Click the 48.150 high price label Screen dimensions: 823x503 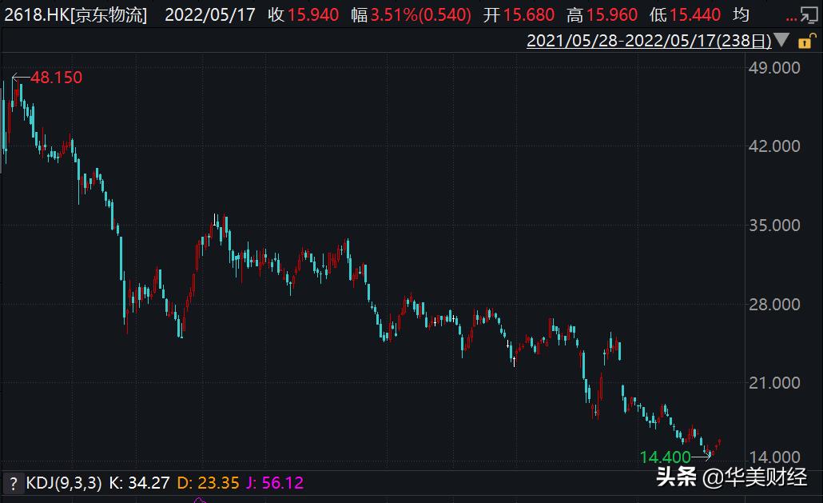pos(54,78)
